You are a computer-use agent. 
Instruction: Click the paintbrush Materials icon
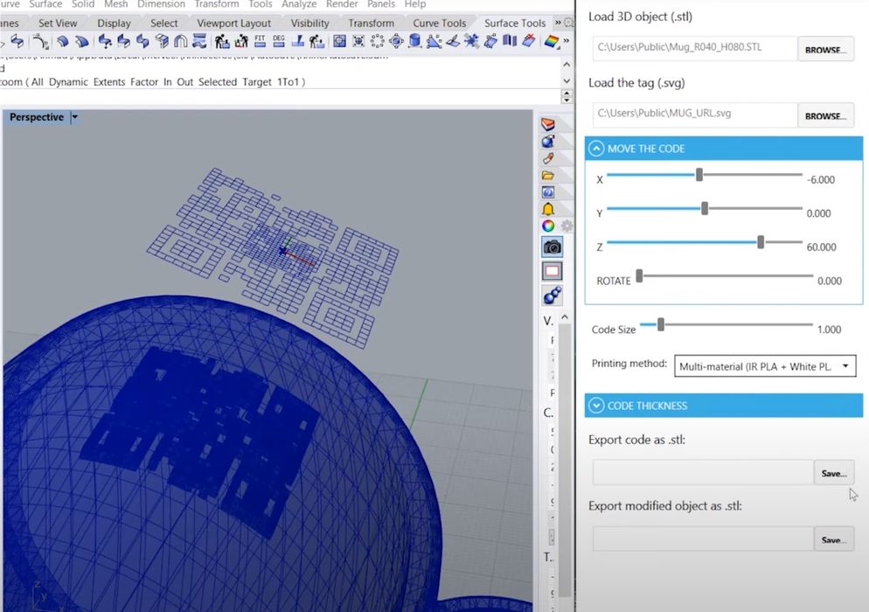pos(548,158)
